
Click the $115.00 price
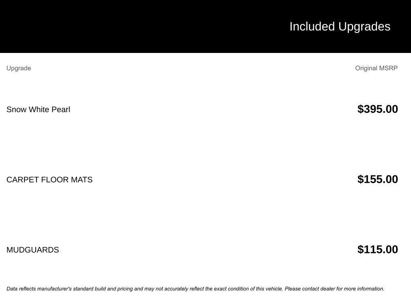[377, 249]
